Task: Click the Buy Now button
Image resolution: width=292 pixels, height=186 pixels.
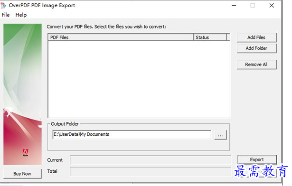Action: click(x=22, y=174)
